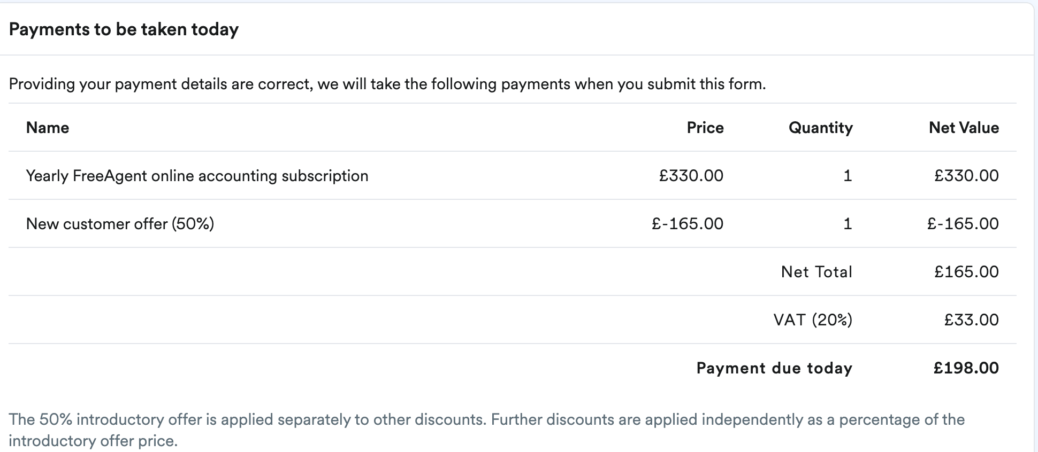Select the Price column header

pos(705,128)
